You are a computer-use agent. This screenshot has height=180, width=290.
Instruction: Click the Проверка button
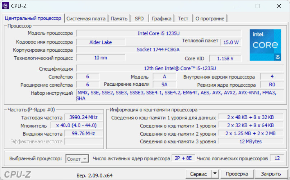[x=237, y=174]
